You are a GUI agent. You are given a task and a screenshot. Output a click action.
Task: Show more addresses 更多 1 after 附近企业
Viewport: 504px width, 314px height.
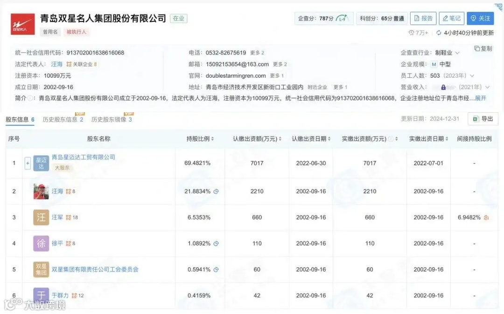pos(340,87)
